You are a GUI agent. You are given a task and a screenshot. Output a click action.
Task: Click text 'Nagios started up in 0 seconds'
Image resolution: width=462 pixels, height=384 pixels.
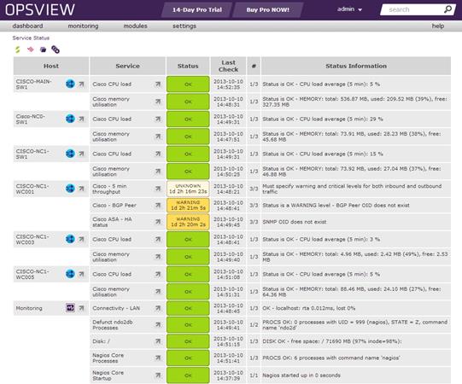click(x=301, y=375)
